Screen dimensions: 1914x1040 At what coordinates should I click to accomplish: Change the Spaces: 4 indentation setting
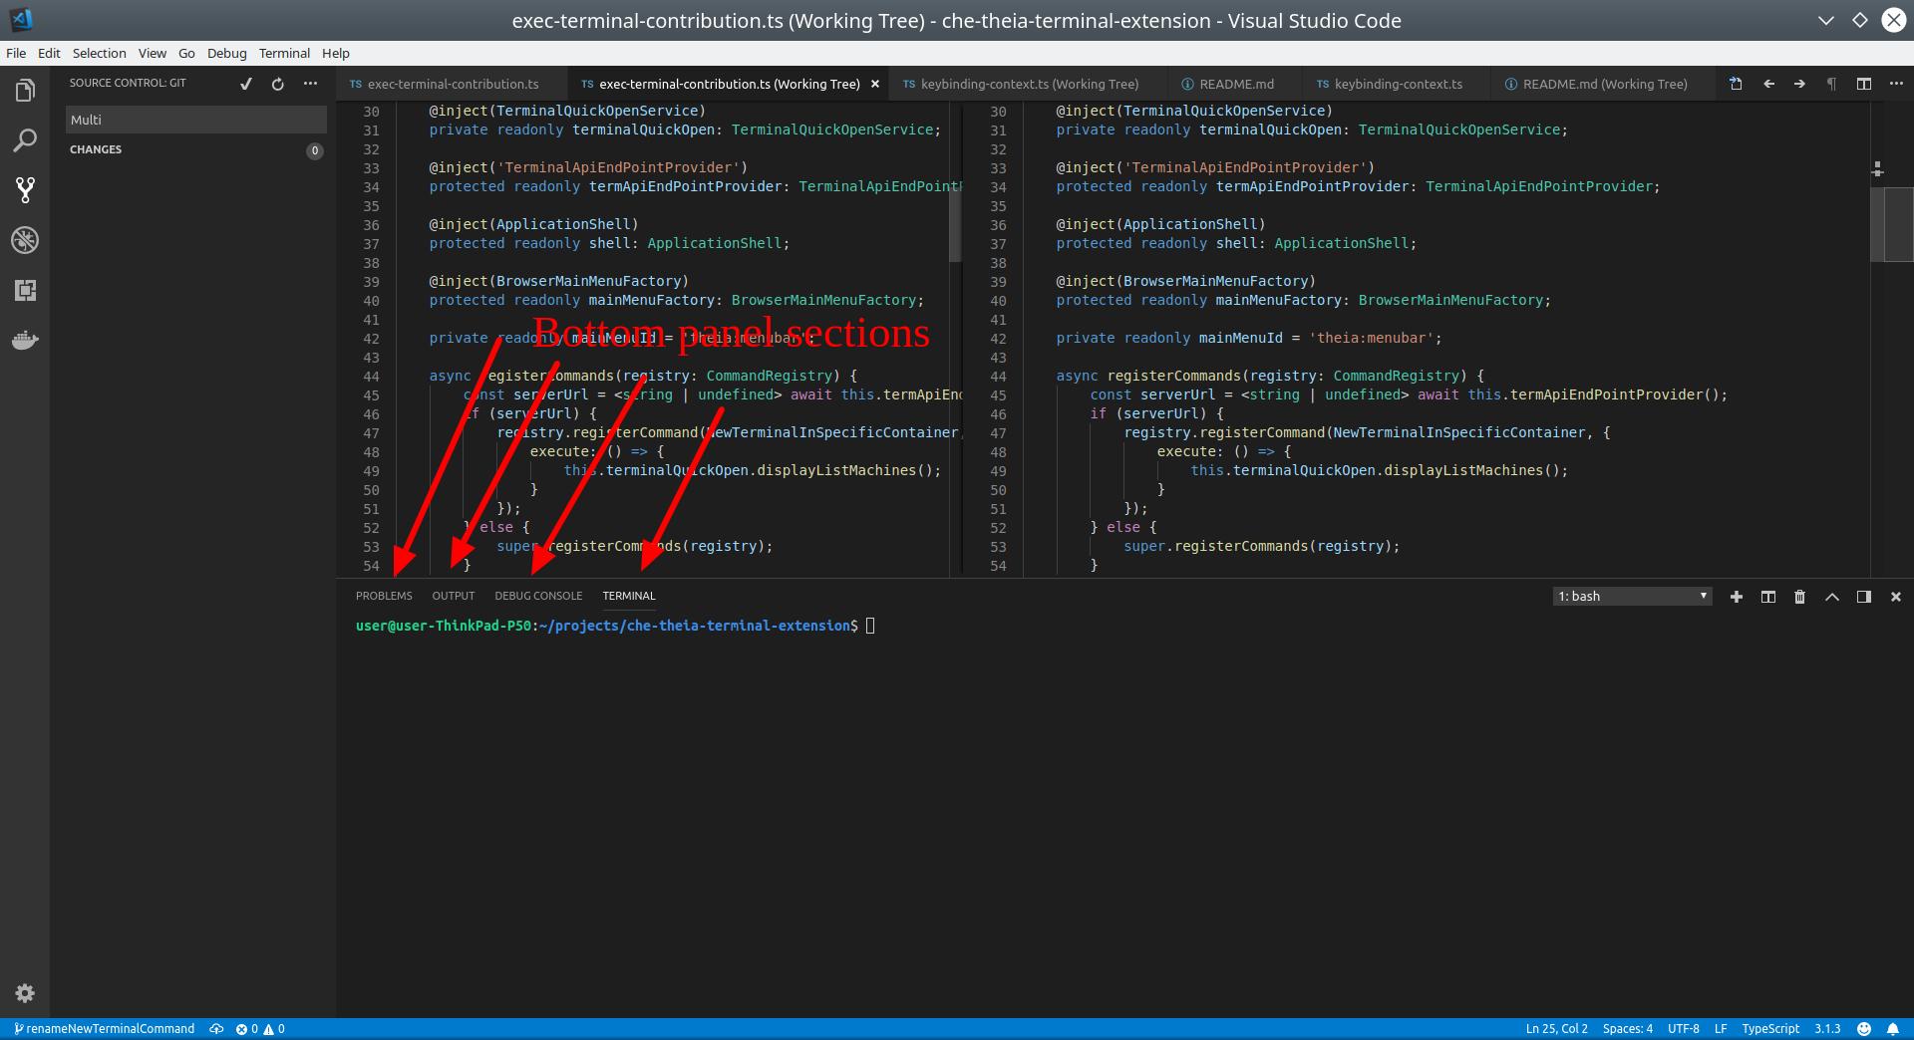click(1628, 1029)
